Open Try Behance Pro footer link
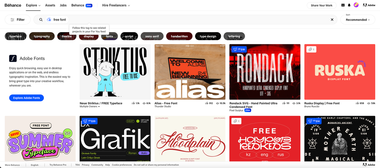 click(x=58, y=165)
